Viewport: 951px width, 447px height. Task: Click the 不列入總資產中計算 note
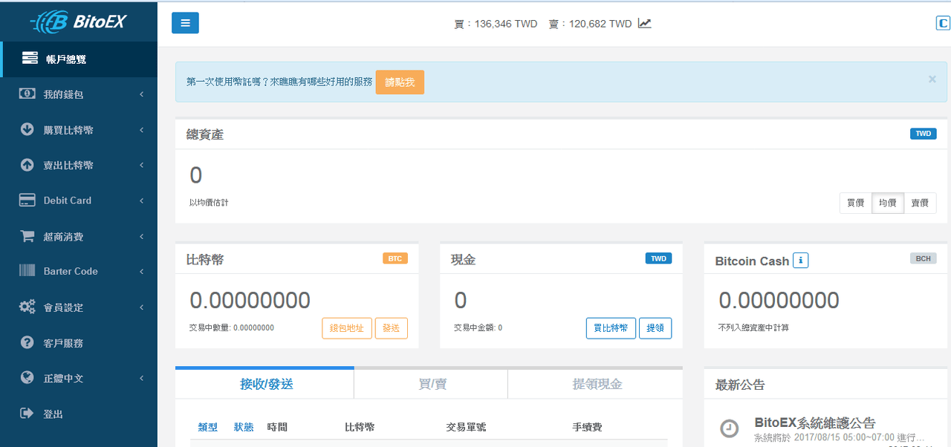[753, 327]
